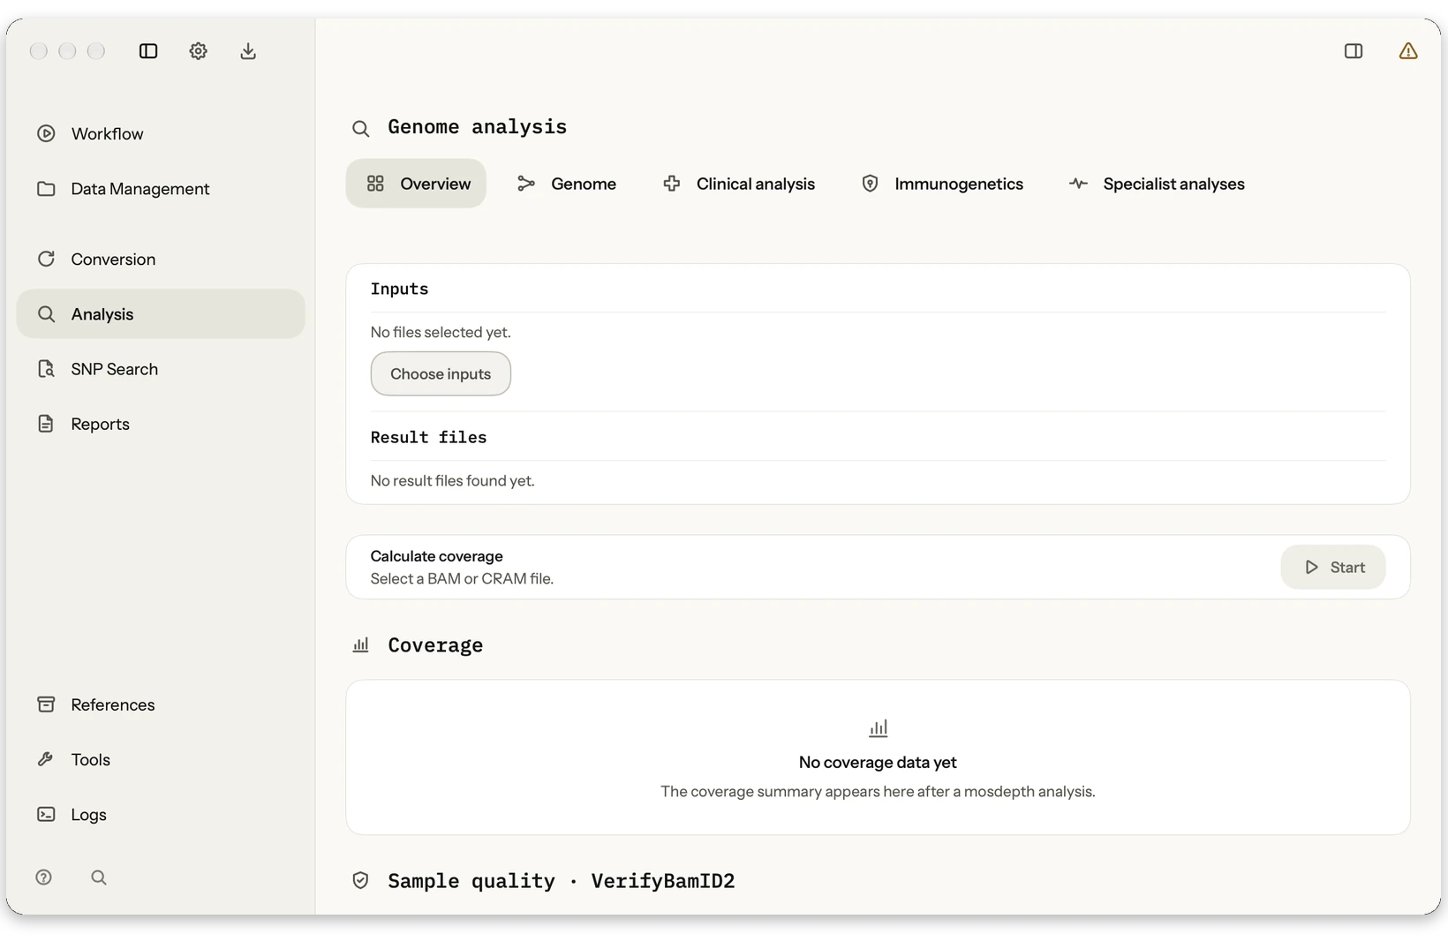1448x949 pixels.
Task: Click the 'No files selected yet.' text
Action: (441, 333)
